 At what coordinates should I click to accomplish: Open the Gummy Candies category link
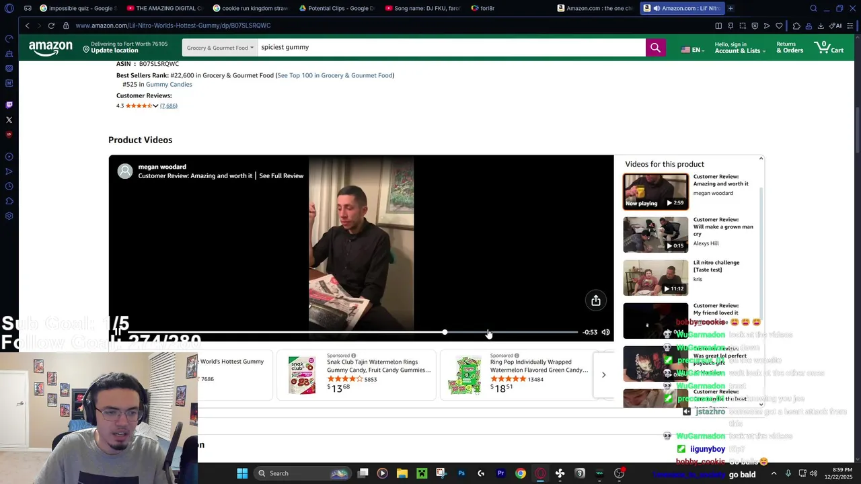169,84
